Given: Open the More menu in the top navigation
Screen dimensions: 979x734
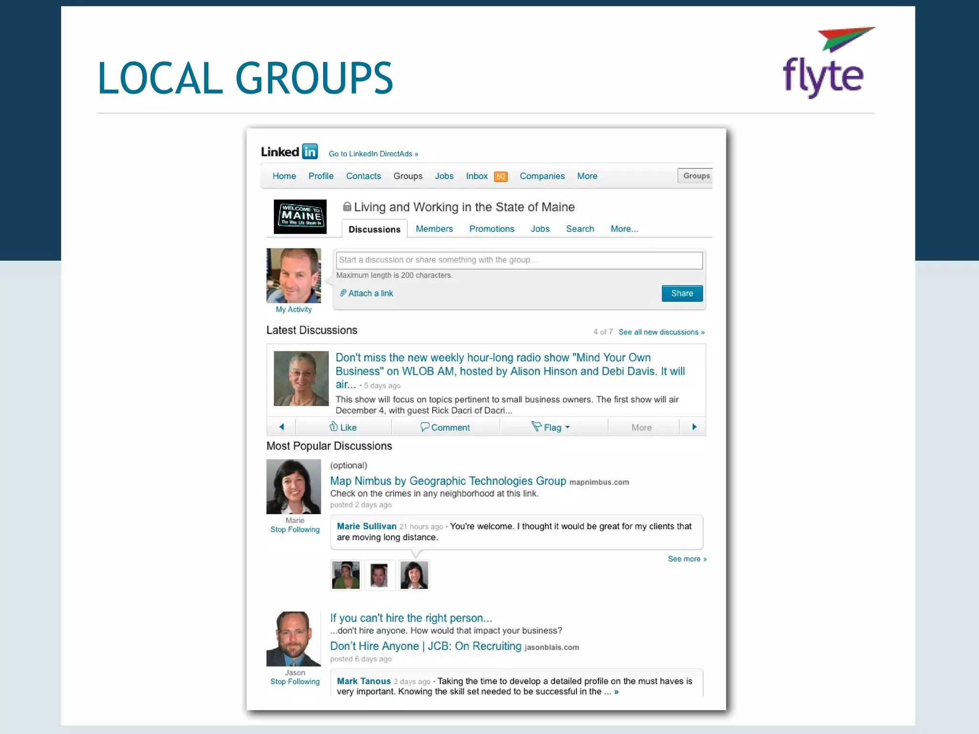Looking at the screenshot, I should [x=587, y=176].
